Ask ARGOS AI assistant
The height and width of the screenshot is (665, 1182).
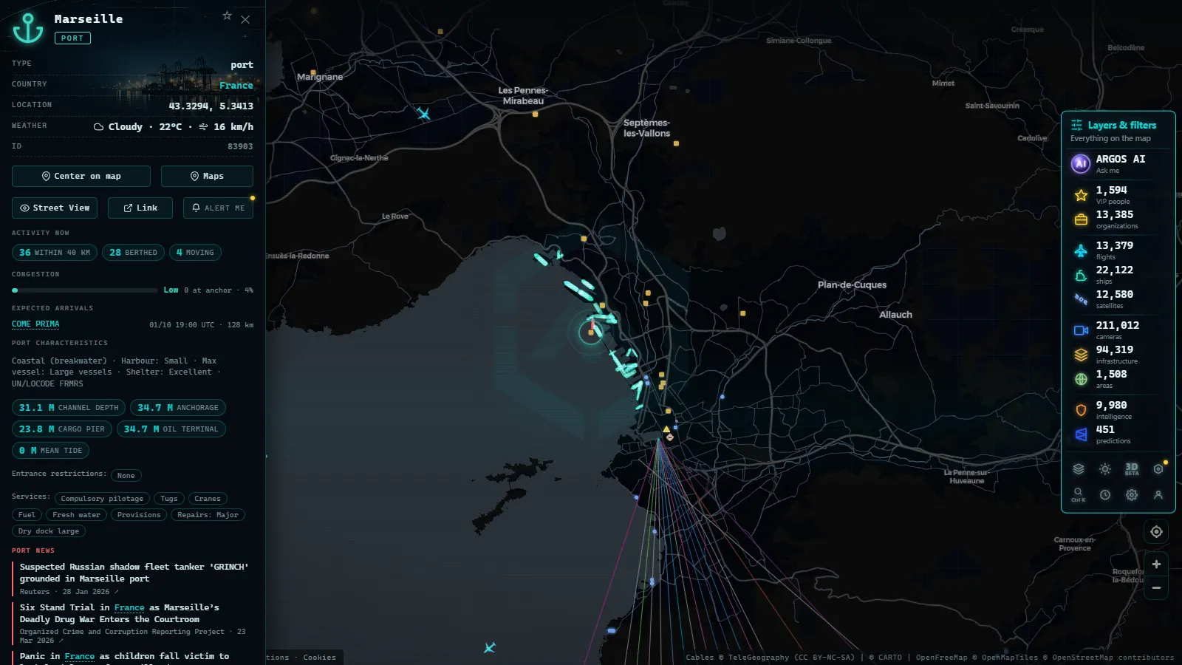[x=1118, y=163]
